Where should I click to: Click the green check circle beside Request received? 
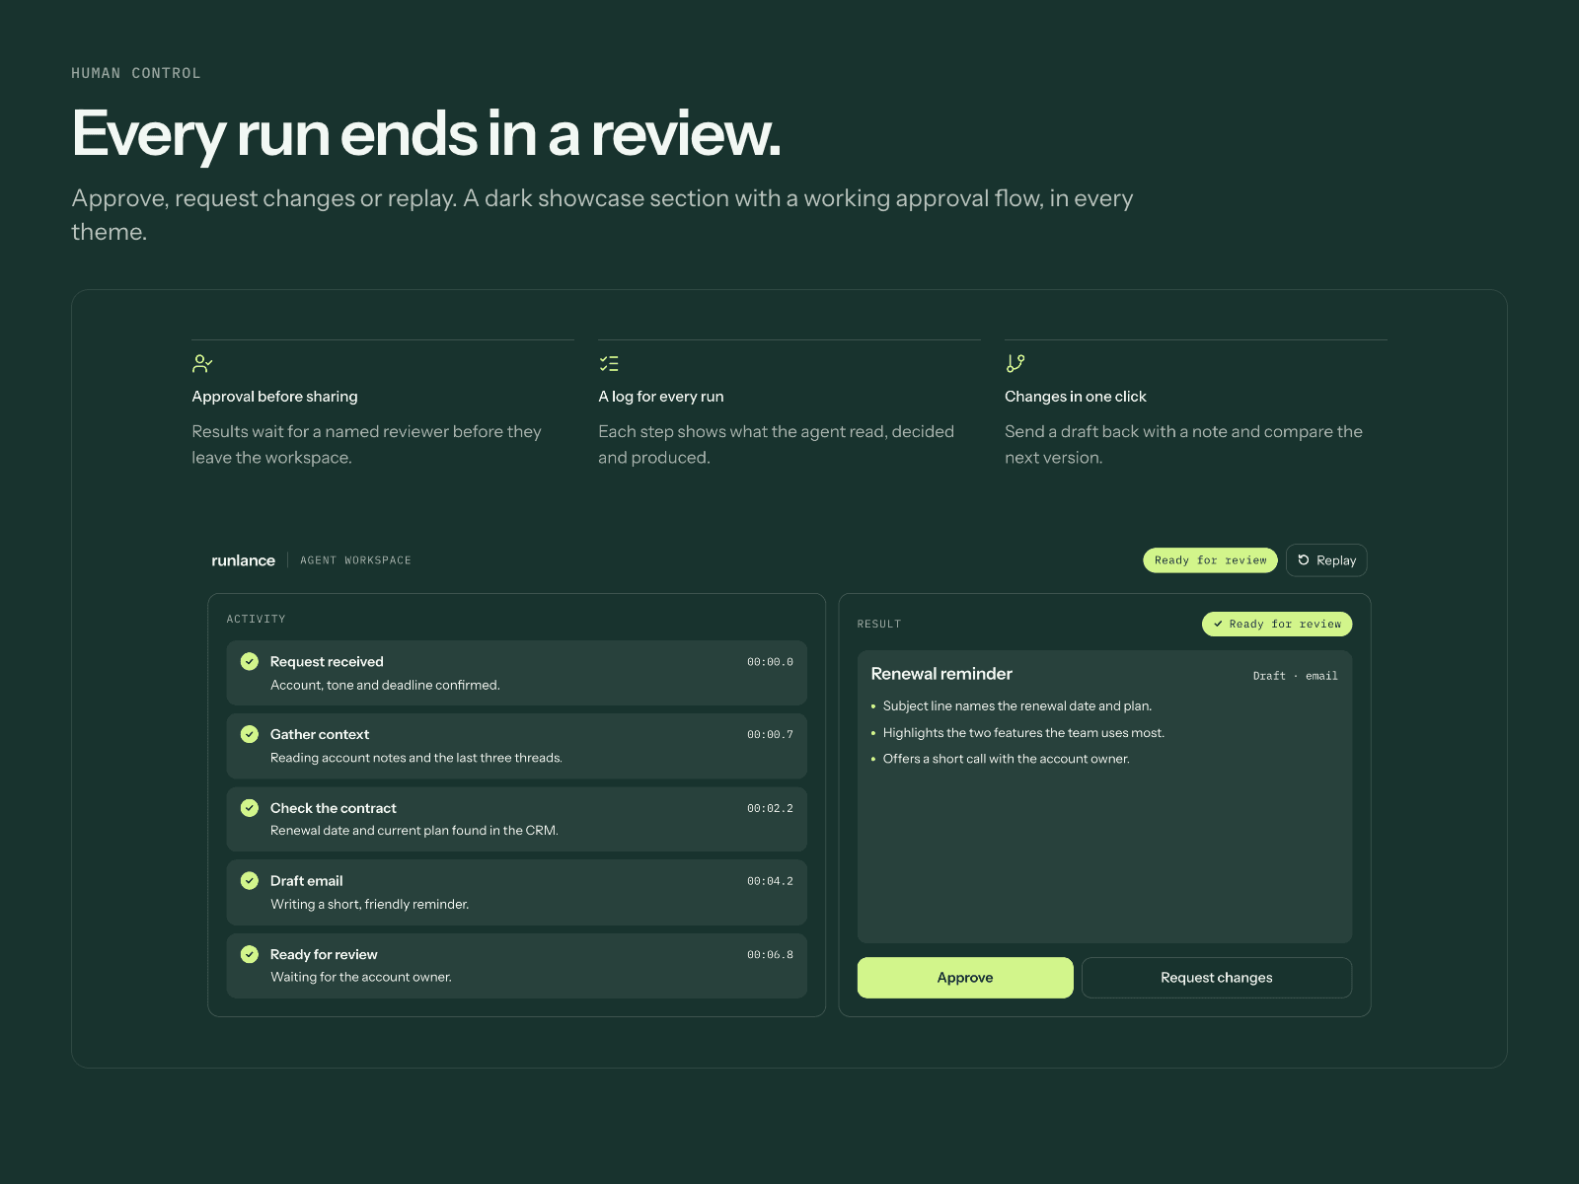click(x=250, y=661)
